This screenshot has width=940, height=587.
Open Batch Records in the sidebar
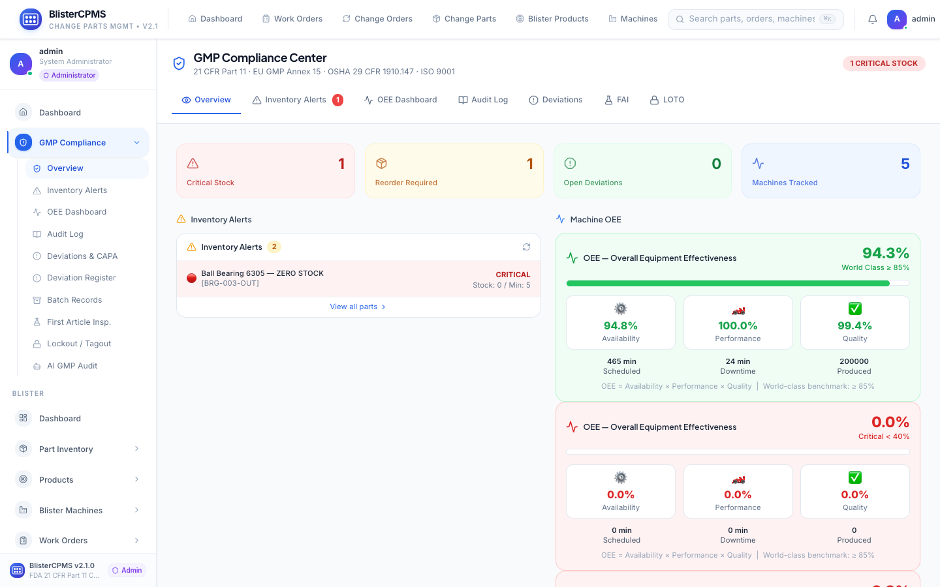pos(87,300)
